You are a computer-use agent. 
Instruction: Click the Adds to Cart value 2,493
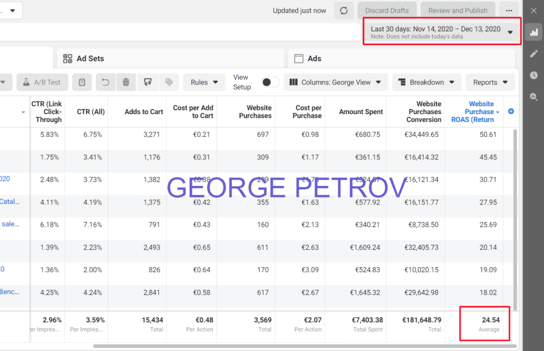click(151, 247)
